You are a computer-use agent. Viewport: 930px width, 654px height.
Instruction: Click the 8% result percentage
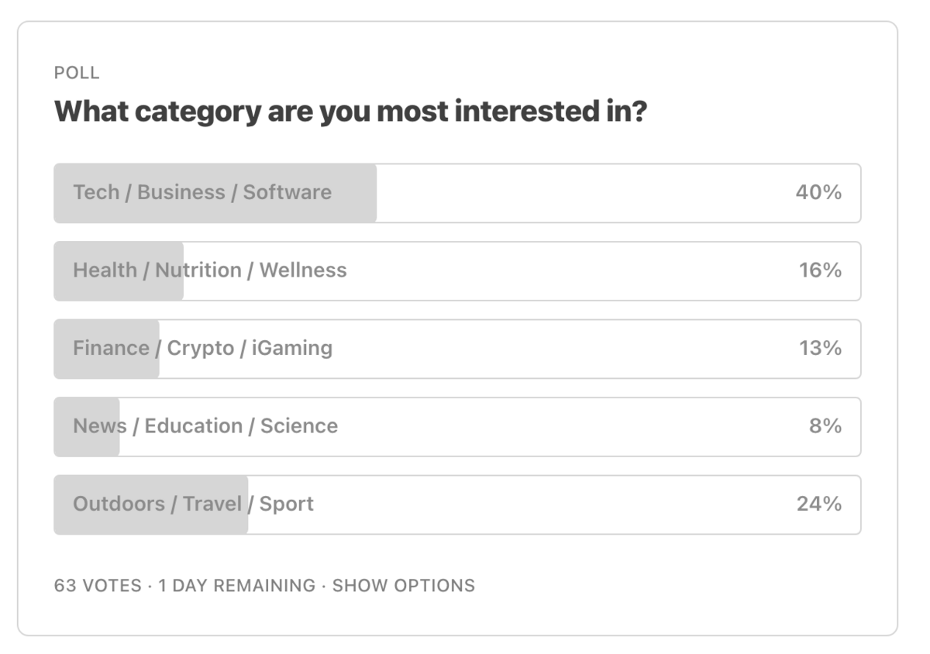tap(825, 426)
